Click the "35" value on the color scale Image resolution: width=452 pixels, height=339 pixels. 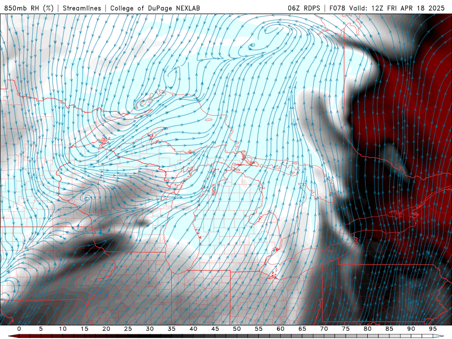[x=172, y=329]
